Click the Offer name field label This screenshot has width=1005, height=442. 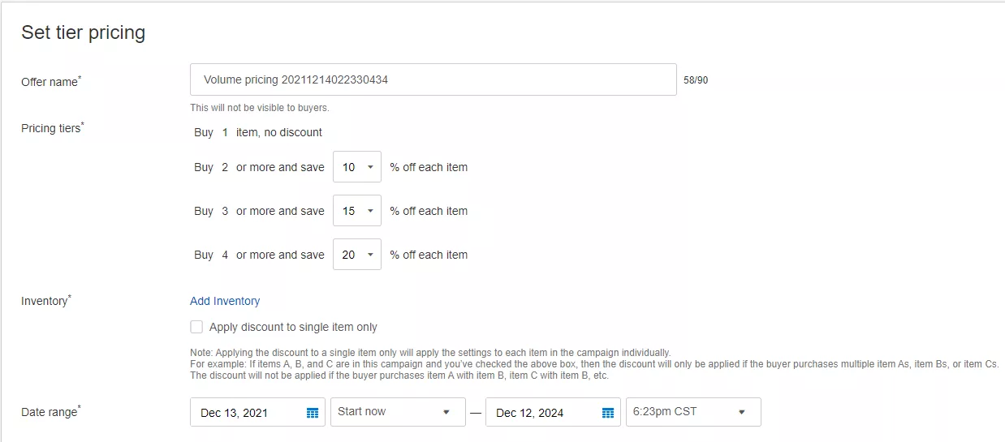coord(50,82)
